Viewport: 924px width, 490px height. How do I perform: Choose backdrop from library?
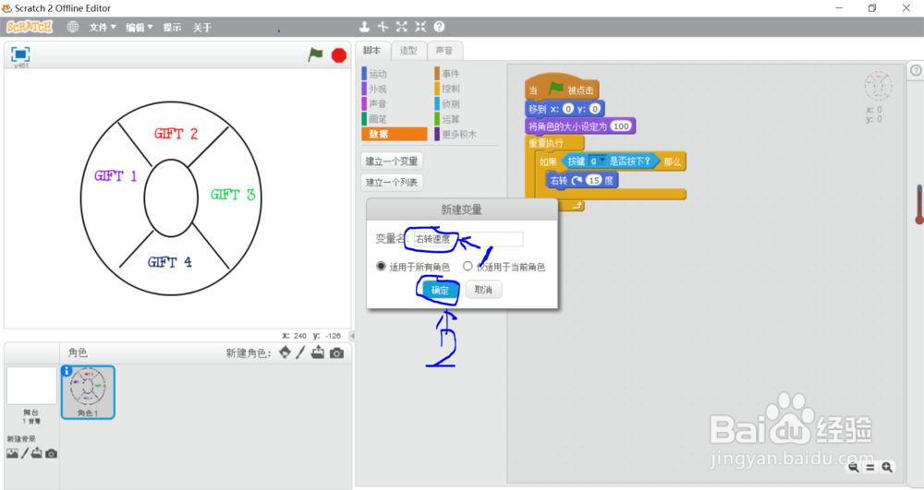point(12,453)
